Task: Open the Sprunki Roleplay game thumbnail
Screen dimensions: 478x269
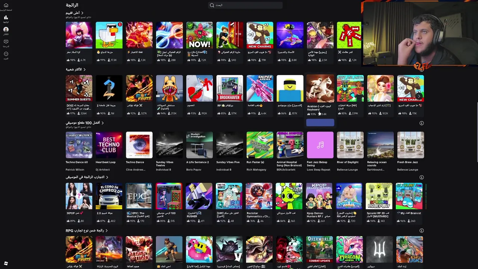Action: pyautogui.click(x=379, y=196)
